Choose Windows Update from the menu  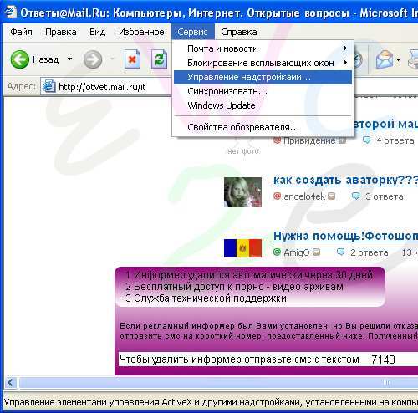[263, 105]
